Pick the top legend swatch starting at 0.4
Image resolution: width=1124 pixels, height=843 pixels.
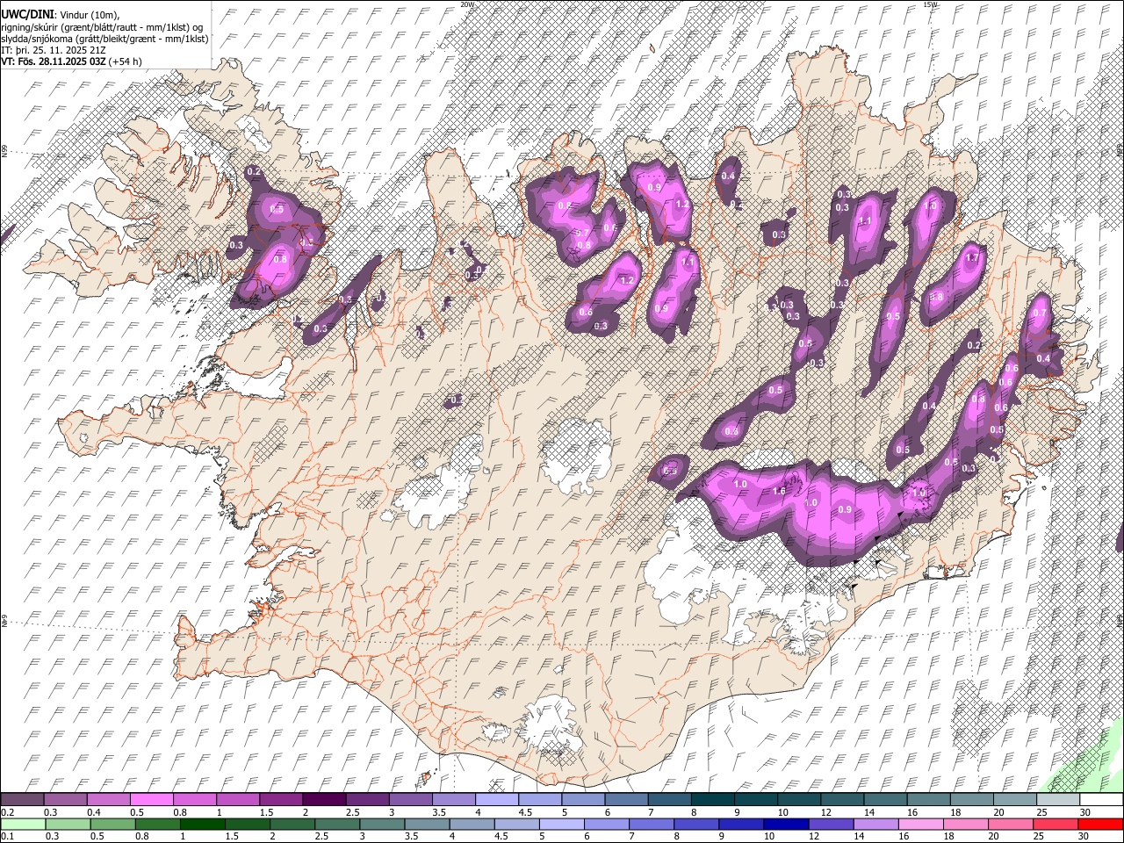tap(108, 800)
